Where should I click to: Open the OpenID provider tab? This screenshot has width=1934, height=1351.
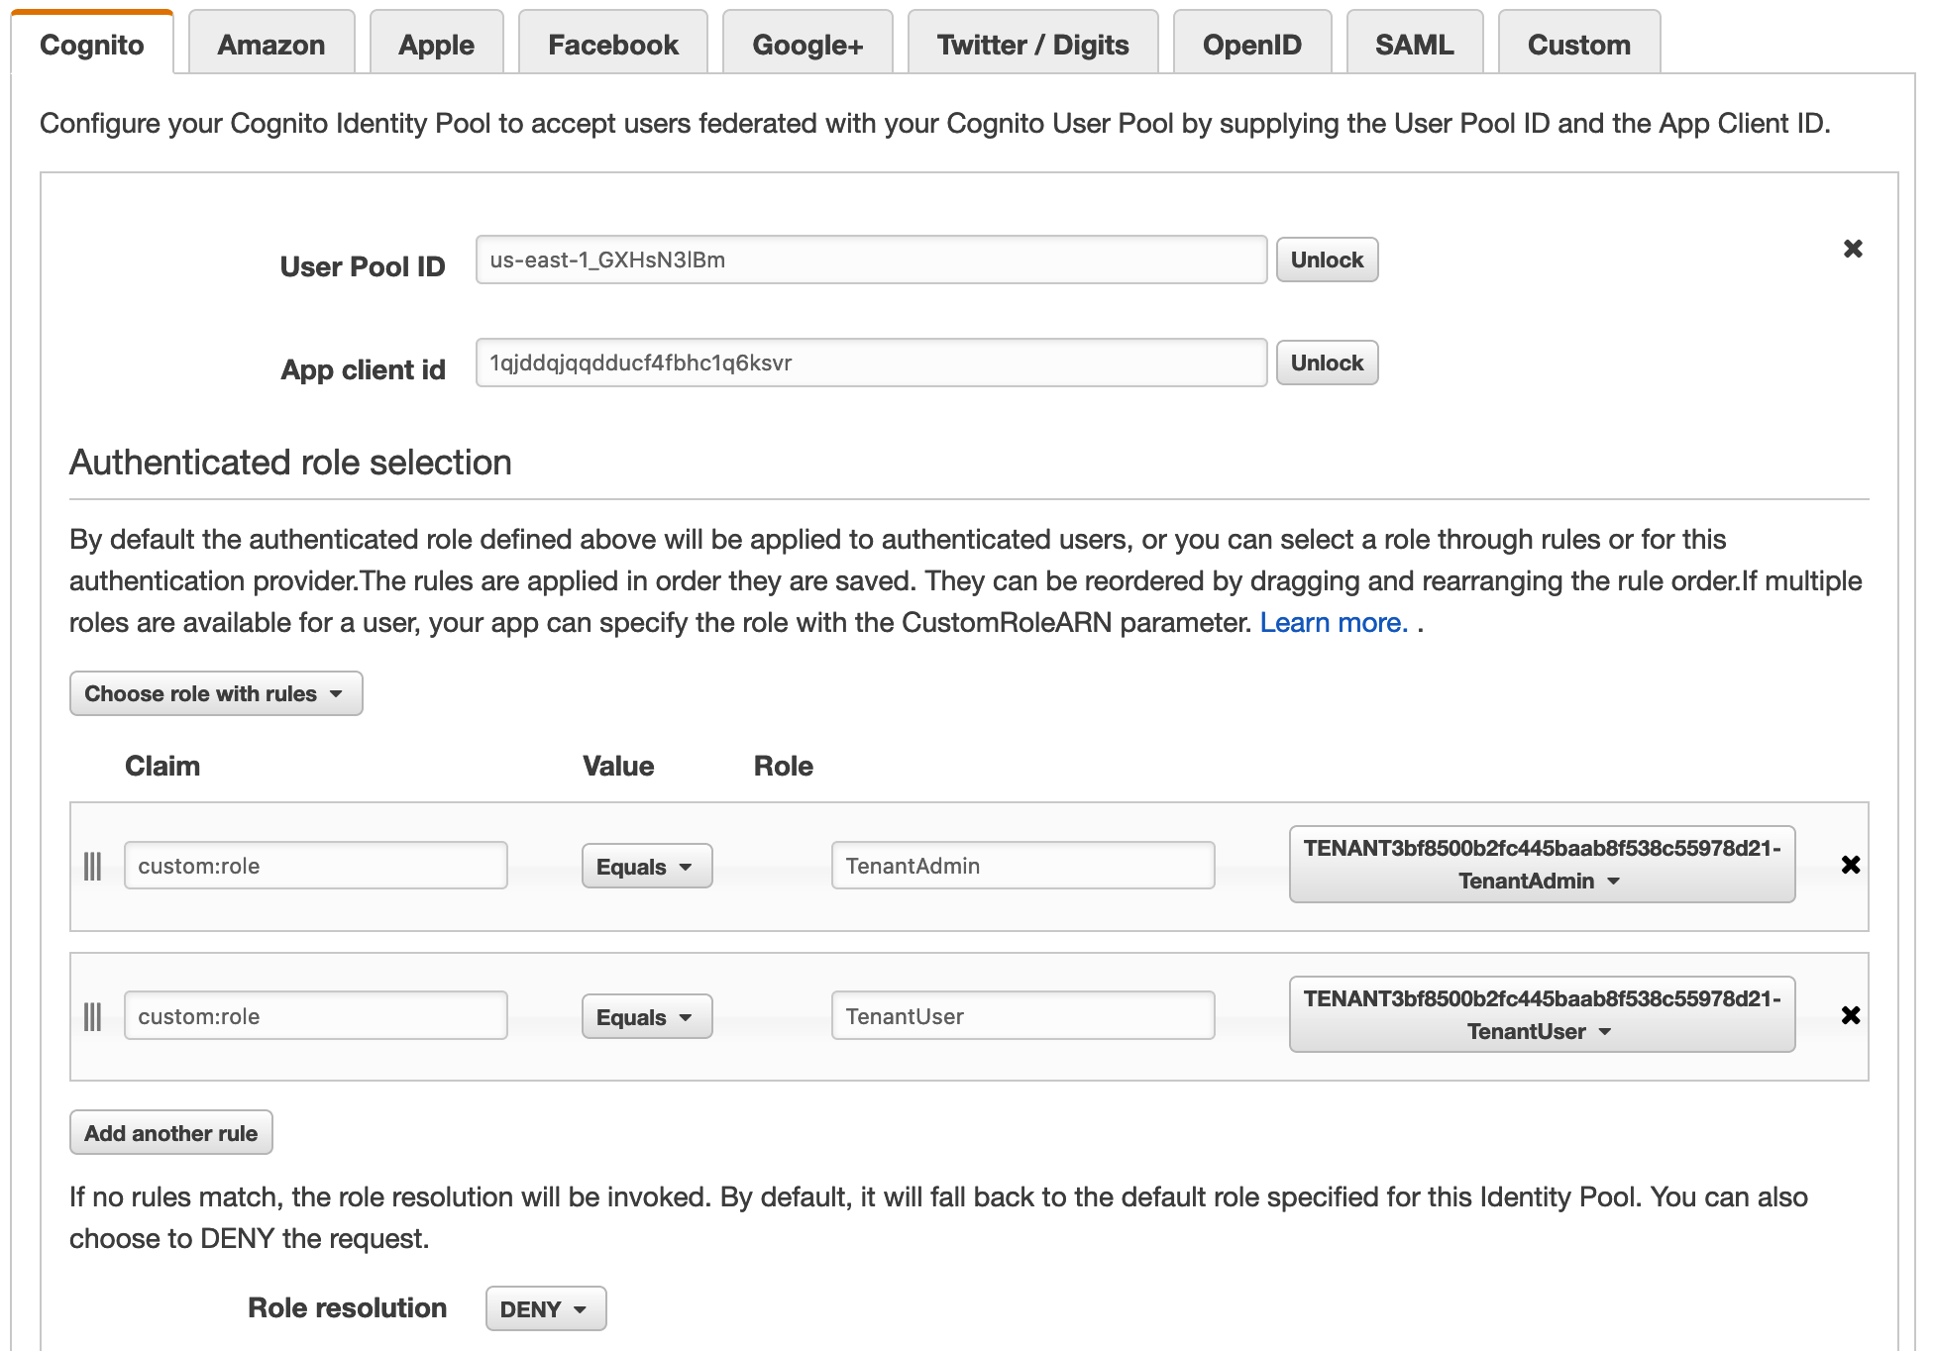click(x=1252, y=44)
